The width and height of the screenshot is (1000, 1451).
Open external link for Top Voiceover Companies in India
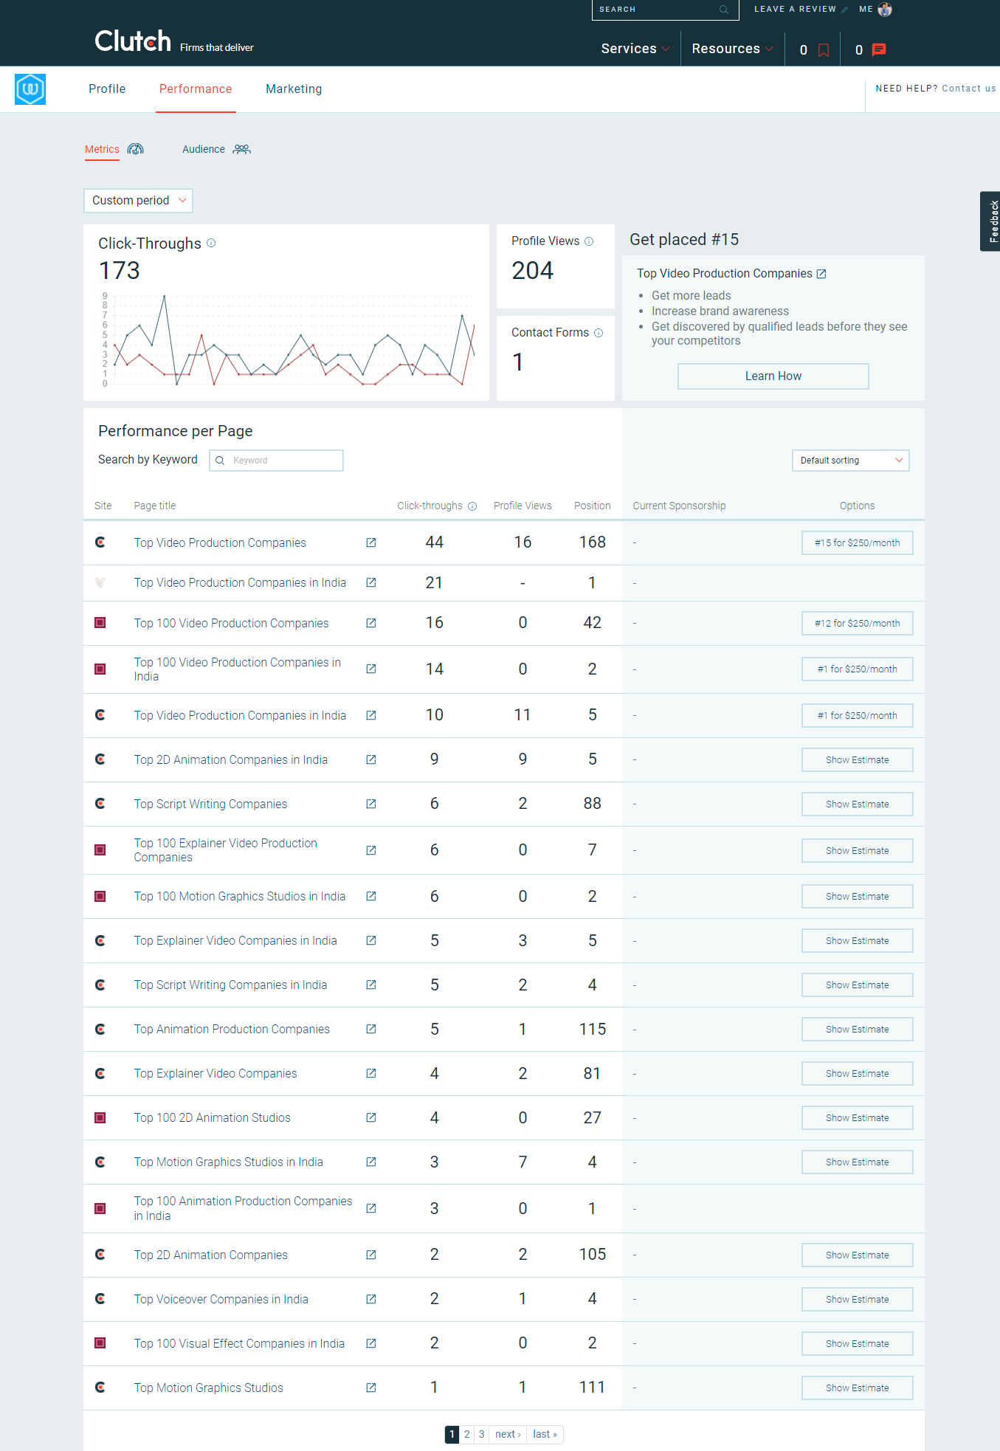click(x=371, y=1299)
